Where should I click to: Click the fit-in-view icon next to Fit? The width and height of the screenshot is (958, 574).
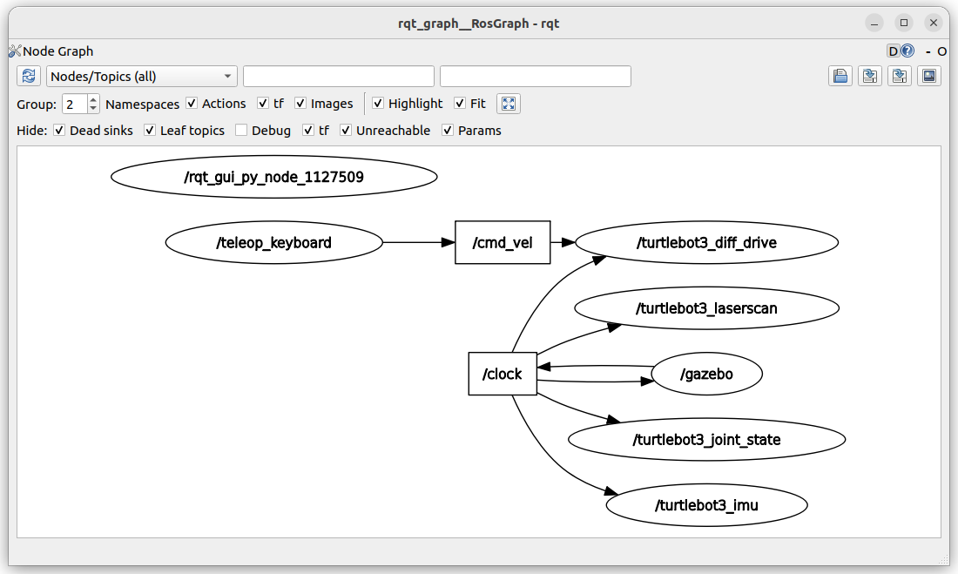[x=509, y=104]
